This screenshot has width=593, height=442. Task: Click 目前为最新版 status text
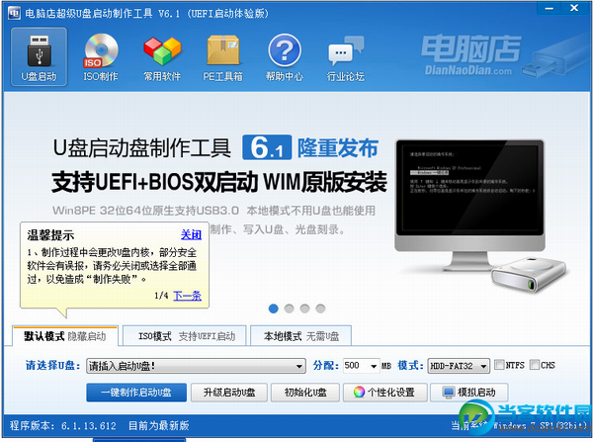tap(159, 426)
